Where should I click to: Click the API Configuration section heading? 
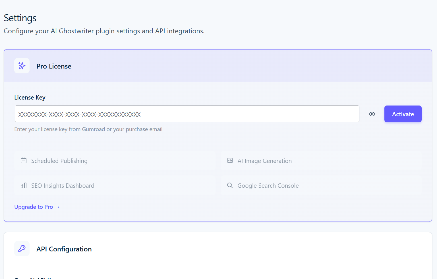pos(64,249)
